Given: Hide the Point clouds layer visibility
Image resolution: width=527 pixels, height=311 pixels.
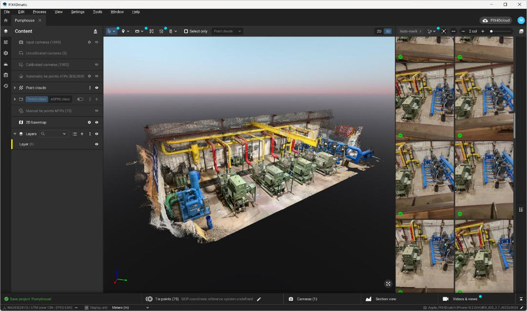Looking at the screenshot, I should pos(96,88).
